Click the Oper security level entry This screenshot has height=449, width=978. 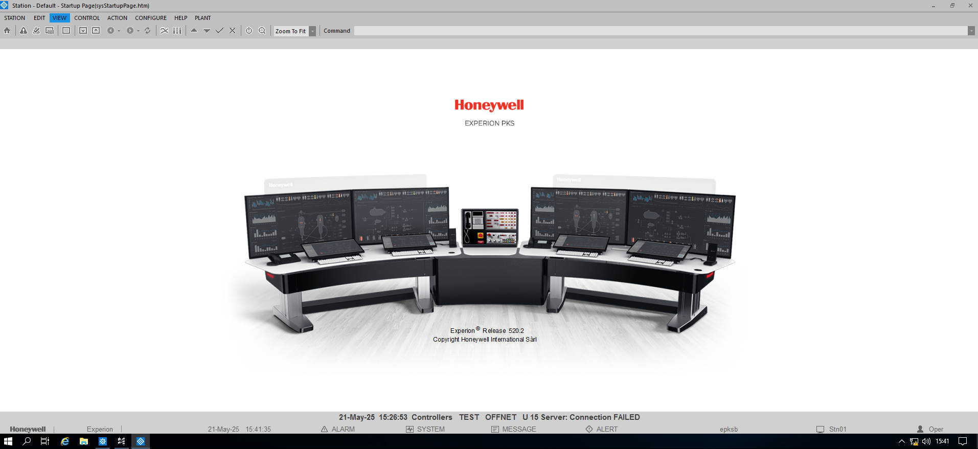pos(930,429)
